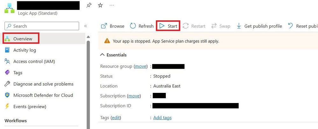
Task: Click the Workflows section heading
Action: click(16, 121)
